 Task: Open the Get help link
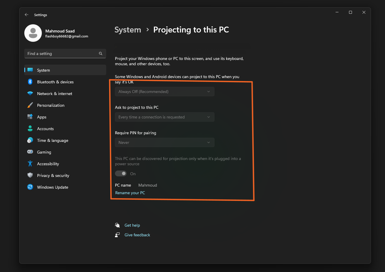point(132,225)
